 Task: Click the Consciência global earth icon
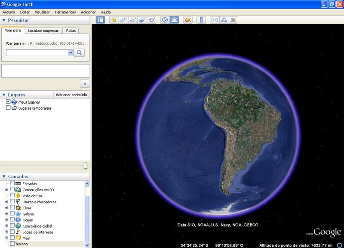pos(18,226)
